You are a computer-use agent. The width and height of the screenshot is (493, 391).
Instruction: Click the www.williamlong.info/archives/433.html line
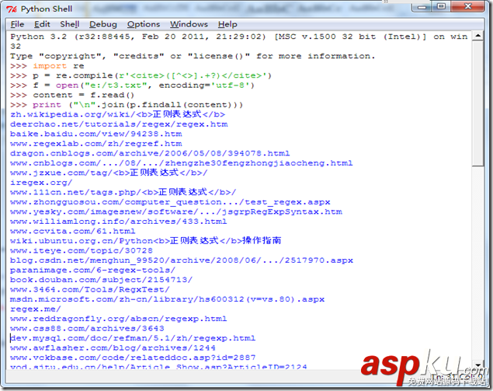point(118,222)
